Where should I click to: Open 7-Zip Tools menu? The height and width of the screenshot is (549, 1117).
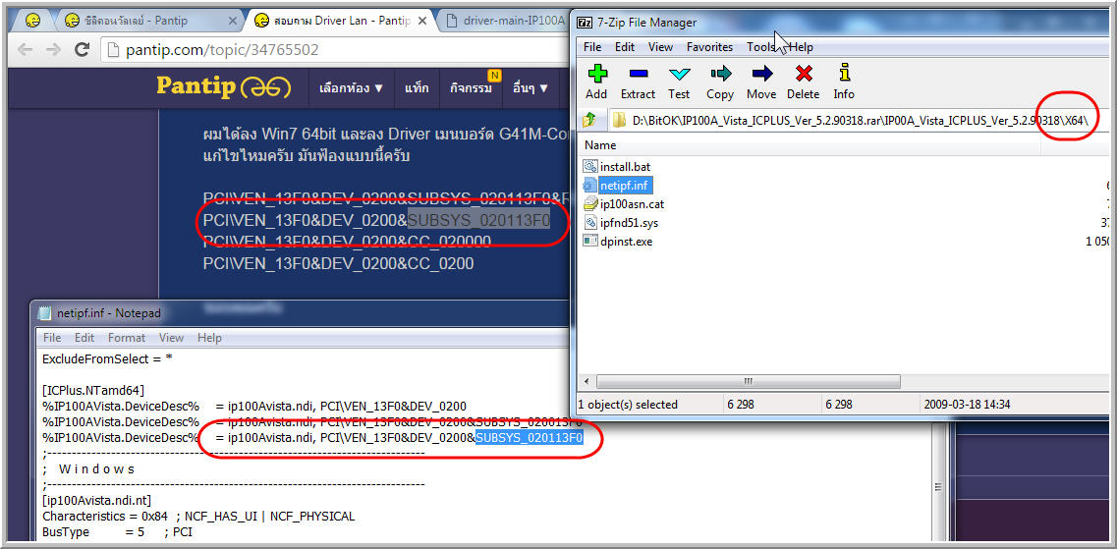pyautogui.click(x=760, y=47)
